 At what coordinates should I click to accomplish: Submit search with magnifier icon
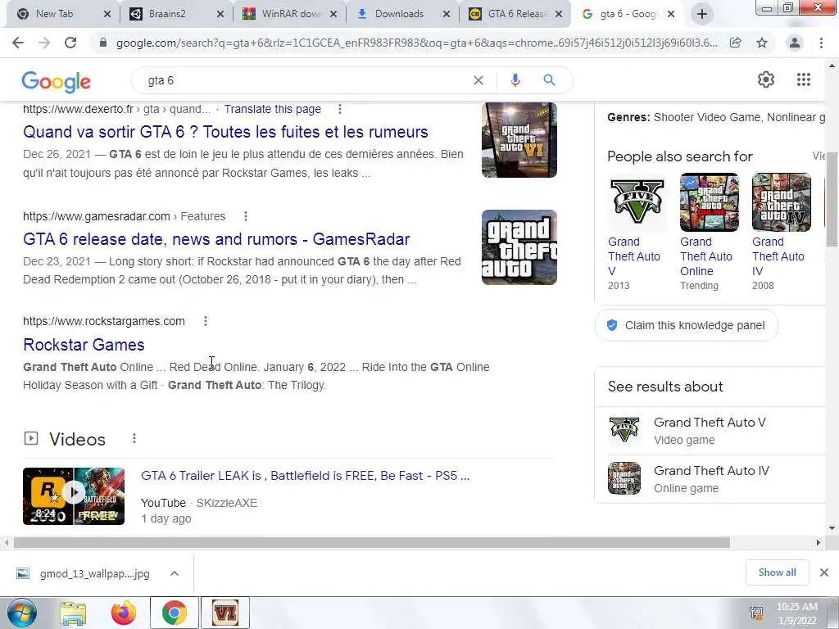tap(549, 80)
